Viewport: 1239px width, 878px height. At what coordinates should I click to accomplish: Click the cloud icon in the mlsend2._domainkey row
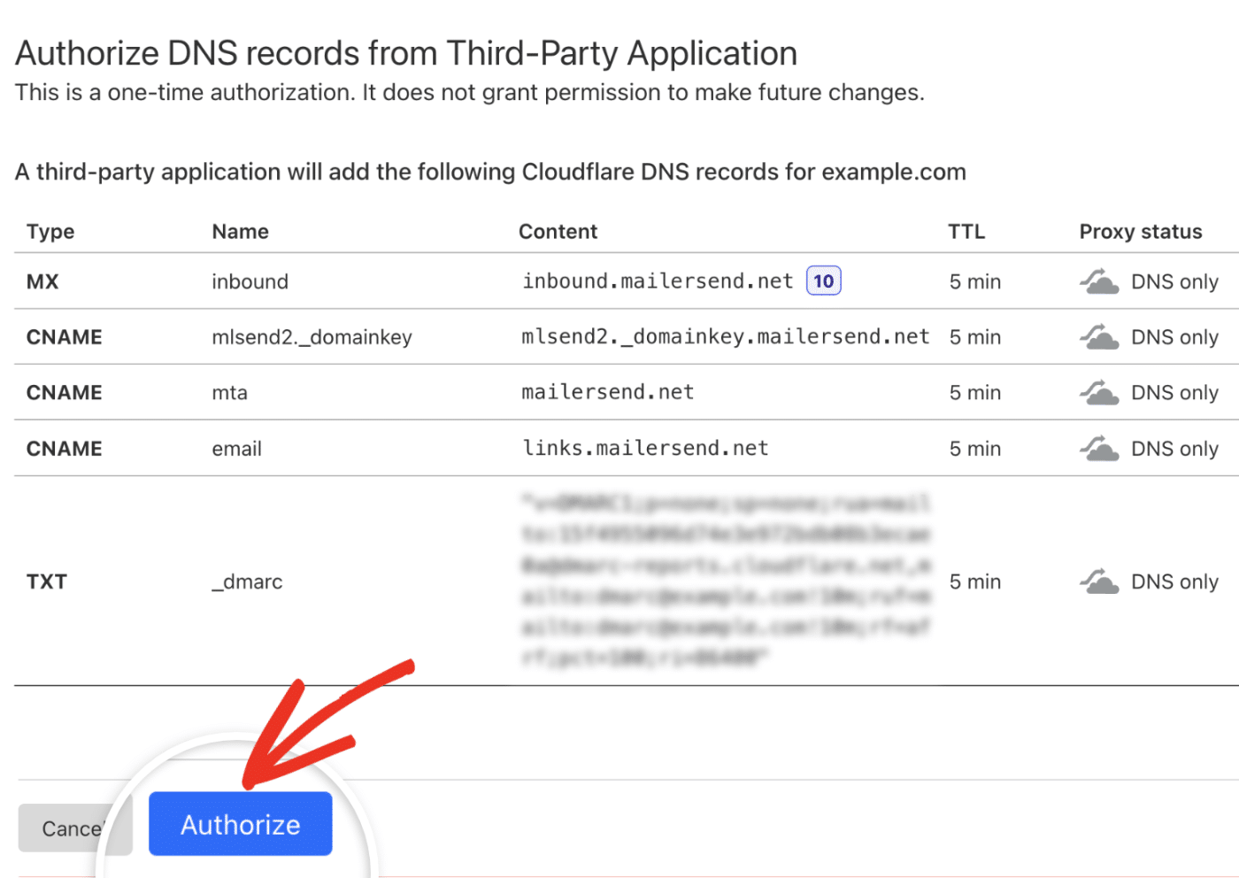[1099, 337]
